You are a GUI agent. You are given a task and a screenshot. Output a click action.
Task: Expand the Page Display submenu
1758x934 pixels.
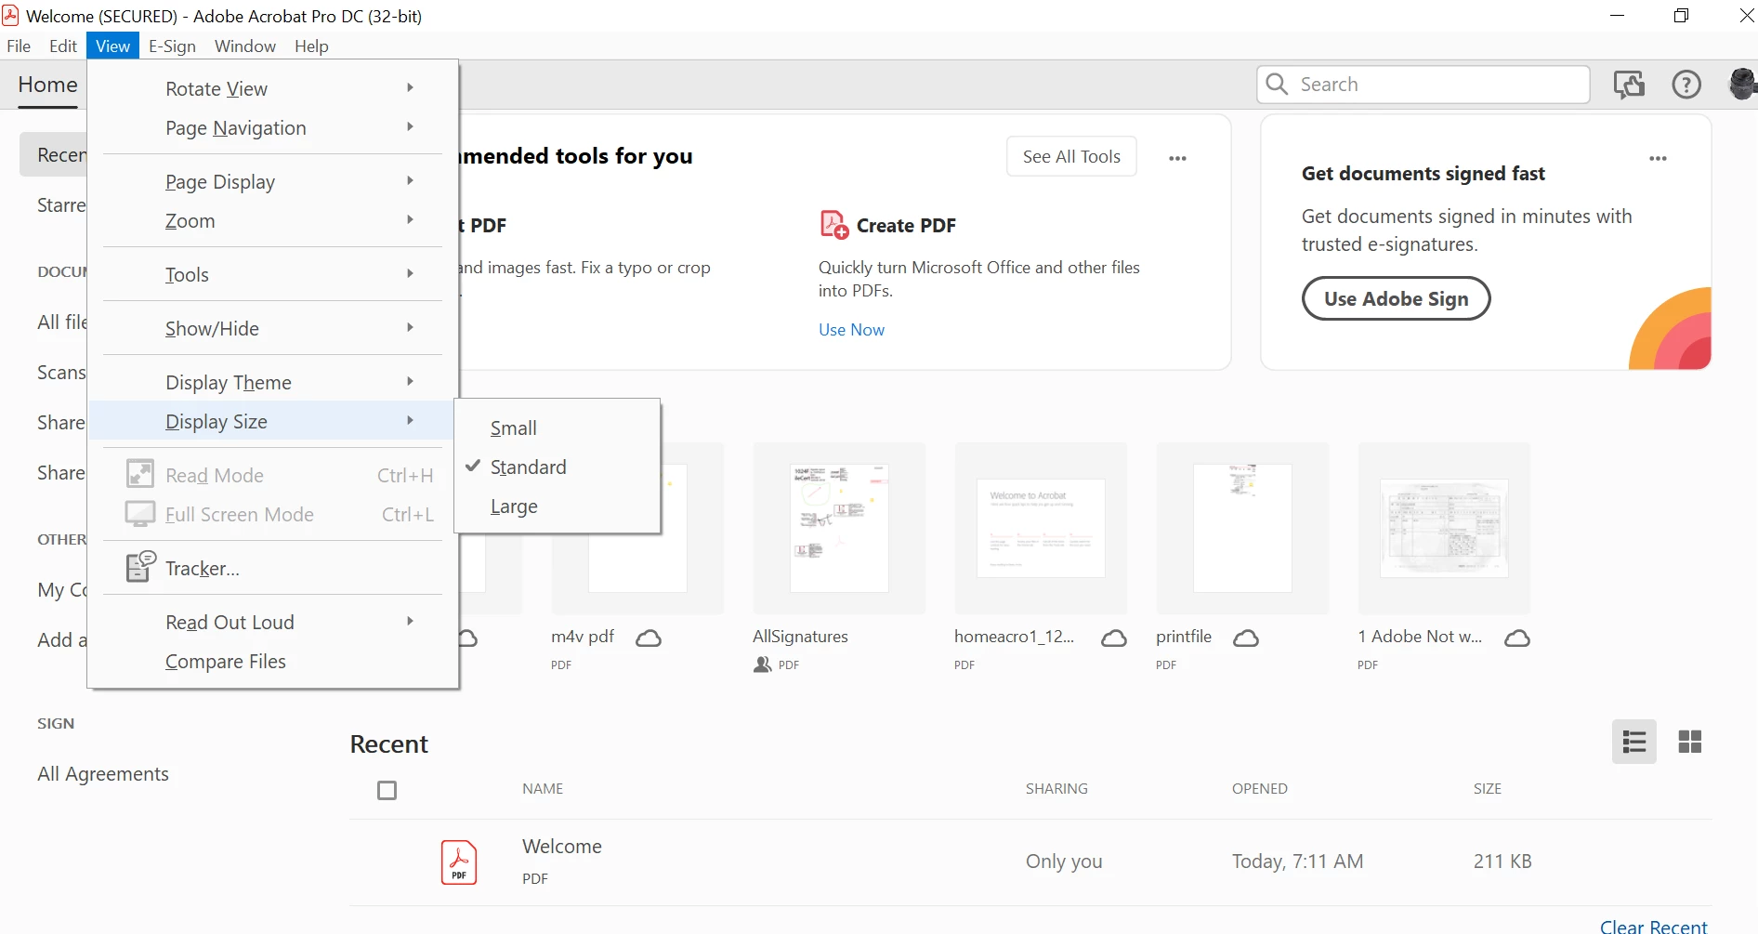pos(273,181)
